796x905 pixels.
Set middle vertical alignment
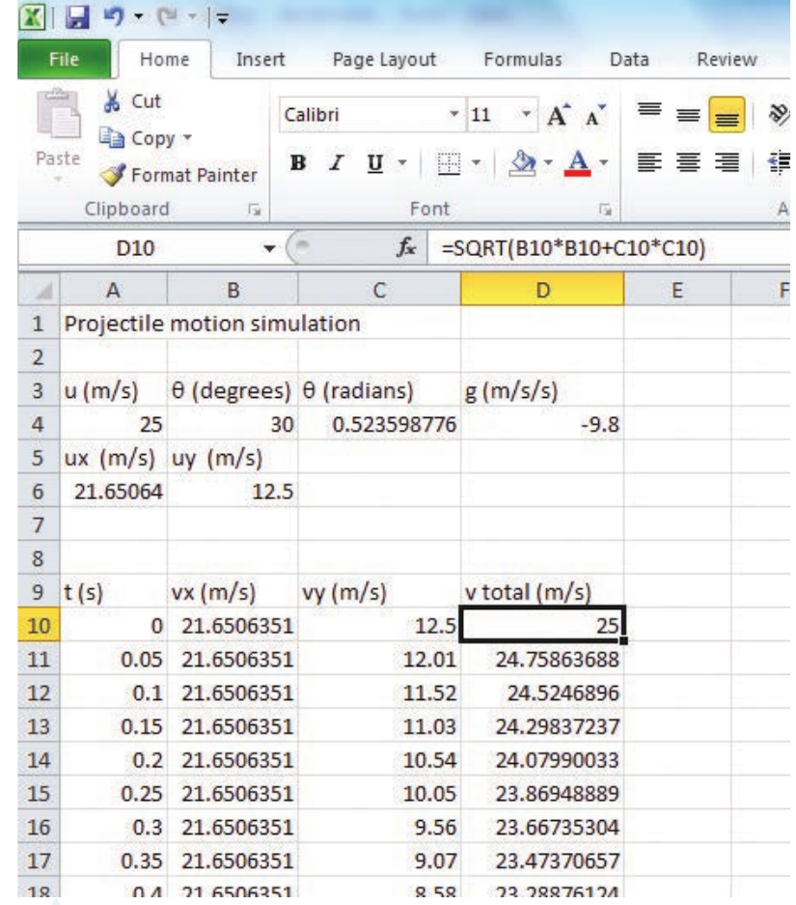pyautogui.click(x=688, y=114)
